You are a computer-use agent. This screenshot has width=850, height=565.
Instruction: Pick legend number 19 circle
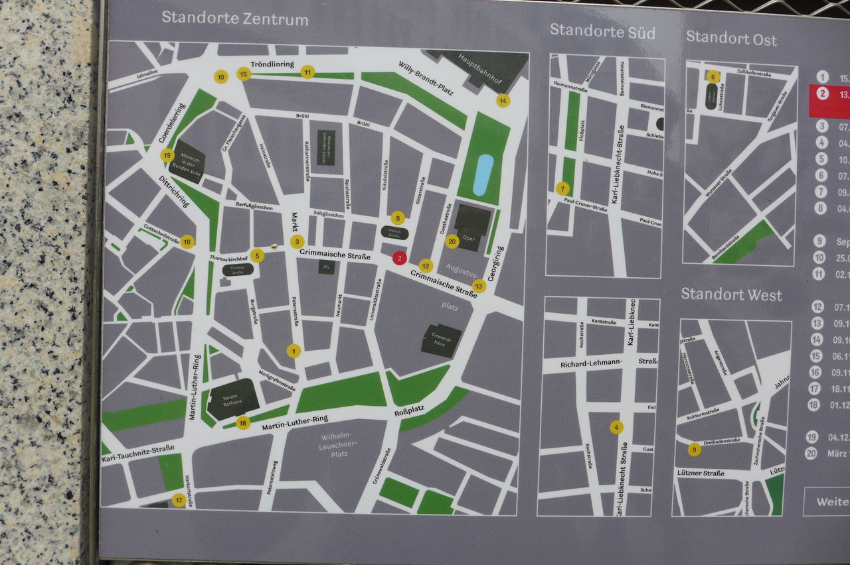point(811,437)
